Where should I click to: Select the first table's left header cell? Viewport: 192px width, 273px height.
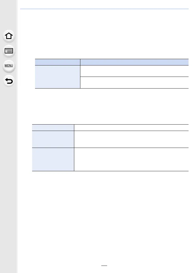pyautogui.click(x=58, y=62)
